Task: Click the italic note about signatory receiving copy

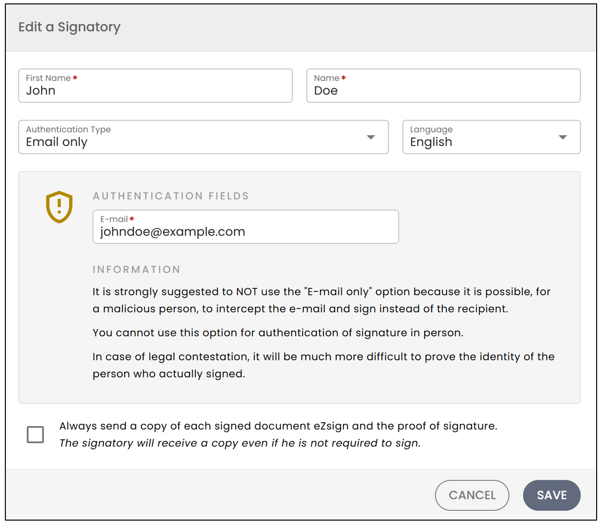Action: pyautogui.click(x=240, y=443)
